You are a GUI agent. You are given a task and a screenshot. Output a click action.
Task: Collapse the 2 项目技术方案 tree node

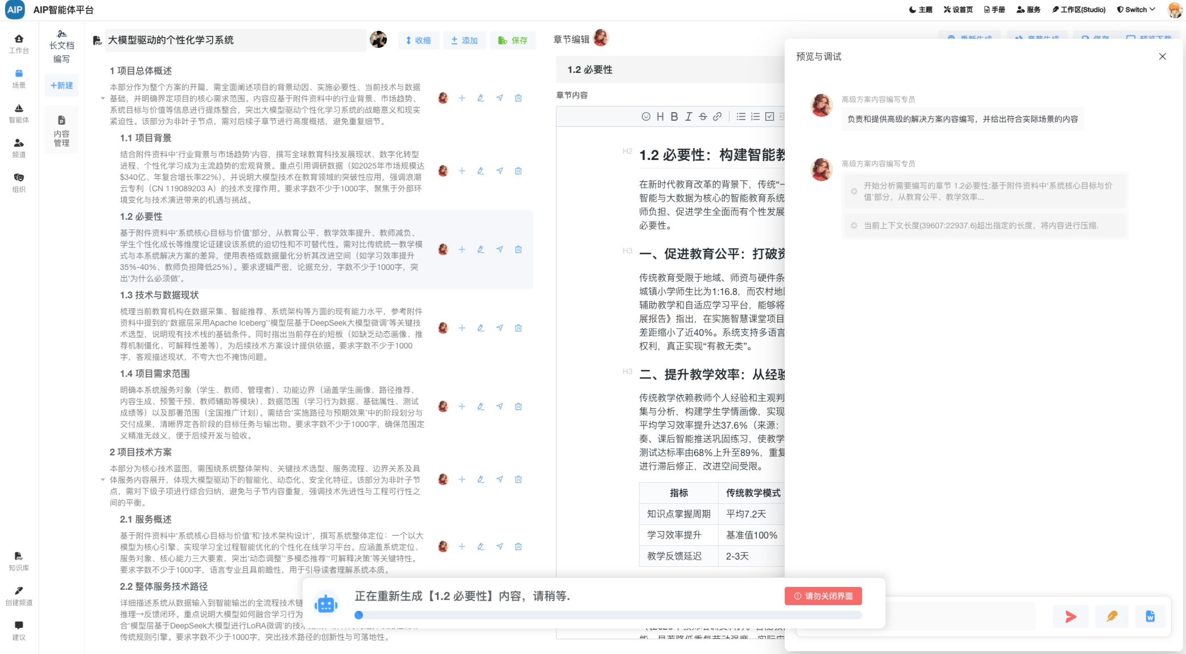103,480
